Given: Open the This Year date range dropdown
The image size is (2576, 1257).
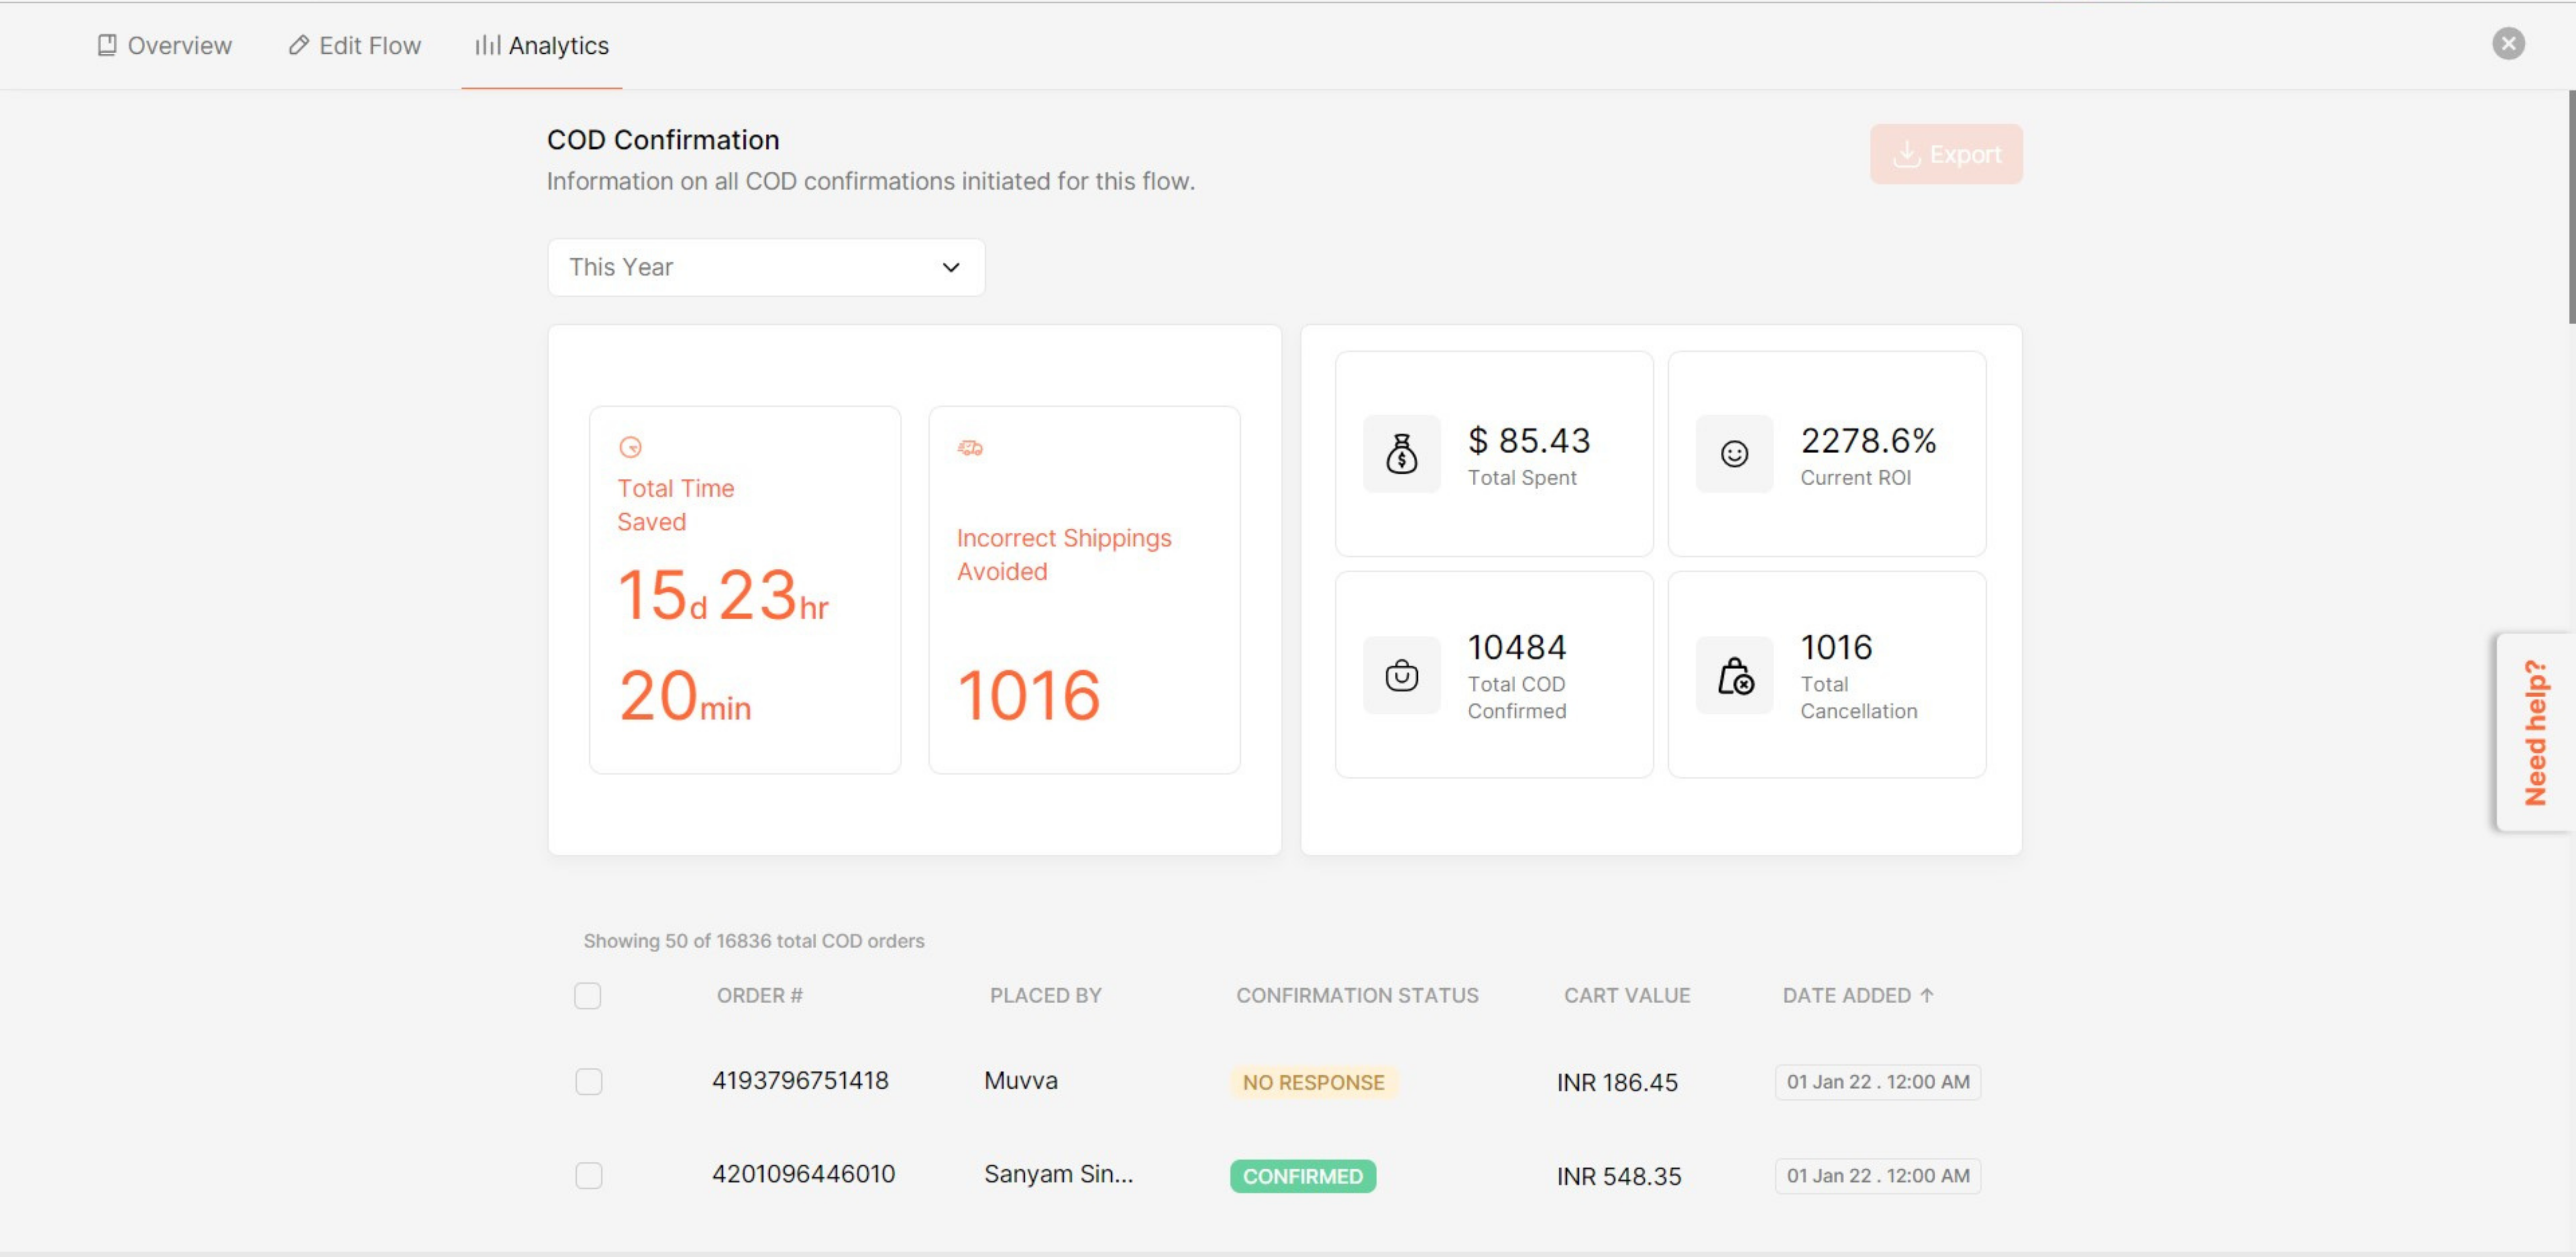Looking at the screenshot, I should coord(766,267).
